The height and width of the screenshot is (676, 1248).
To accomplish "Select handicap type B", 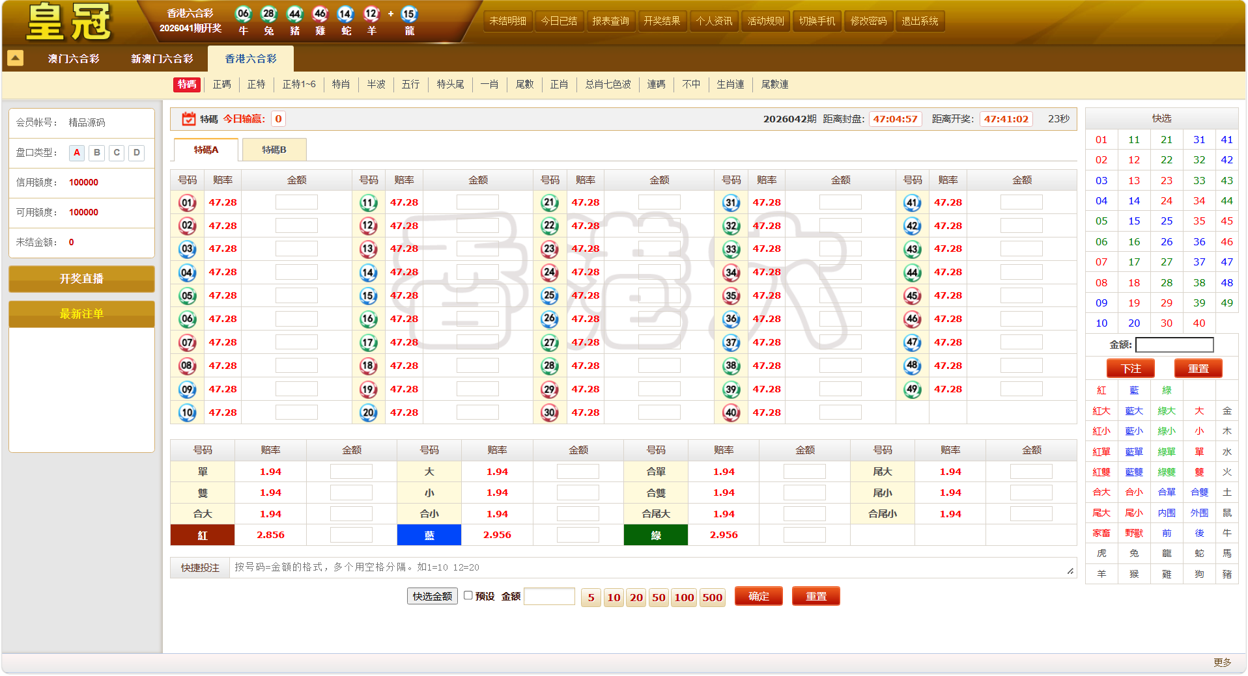I will coord(97,152).
